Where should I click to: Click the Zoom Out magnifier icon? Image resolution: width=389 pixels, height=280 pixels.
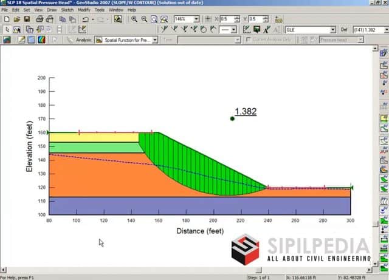(x=144, y=19)
